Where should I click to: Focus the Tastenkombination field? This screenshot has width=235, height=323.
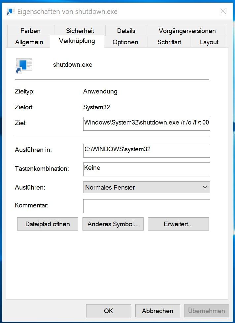click(x=147, y=169)
